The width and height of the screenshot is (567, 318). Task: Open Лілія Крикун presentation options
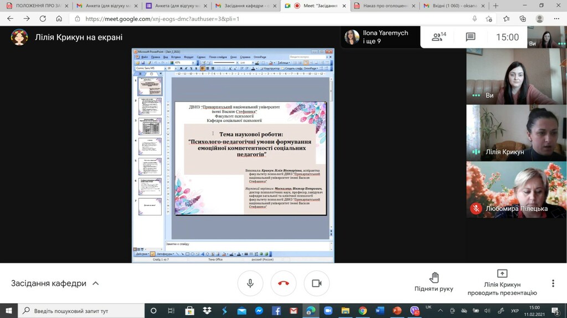coord(502,282)
